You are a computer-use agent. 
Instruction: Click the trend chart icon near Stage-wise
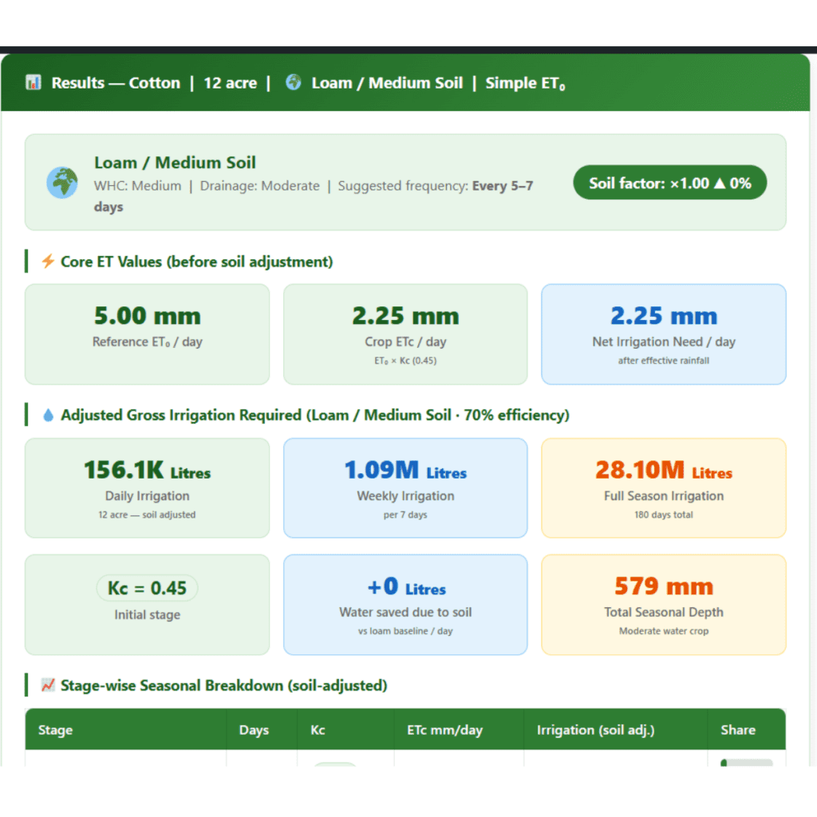(48, 685)
